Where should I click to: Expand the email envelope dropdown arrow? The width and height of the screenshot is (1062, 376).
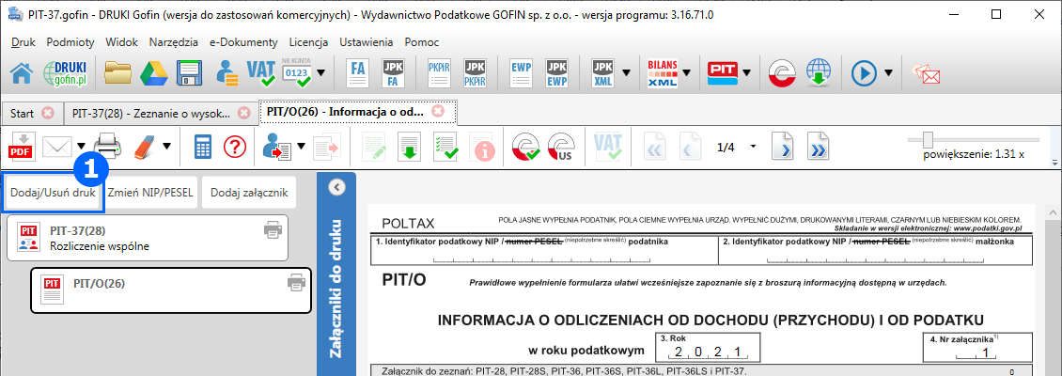[x=82, y=146]
